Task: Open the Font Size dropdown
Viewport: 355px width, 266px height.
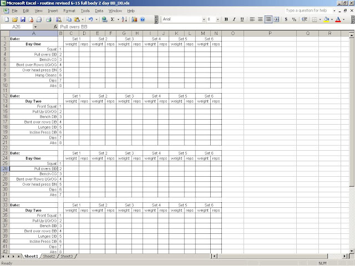Action: (x=217, y=19)
